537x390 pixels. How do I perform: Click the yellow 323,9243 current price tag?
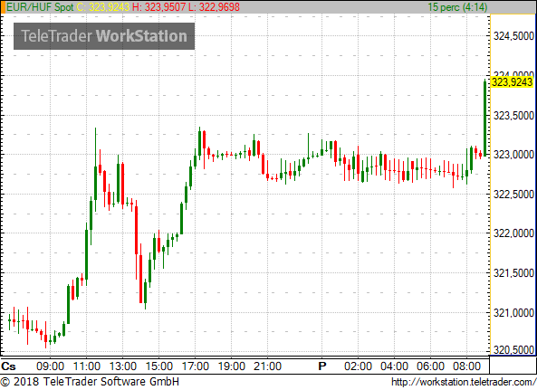[512, 82]
